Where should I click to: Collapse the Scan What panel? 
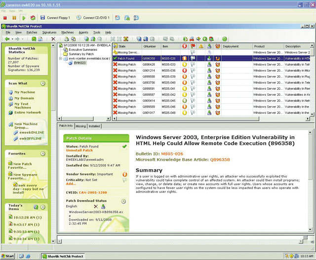43,83
